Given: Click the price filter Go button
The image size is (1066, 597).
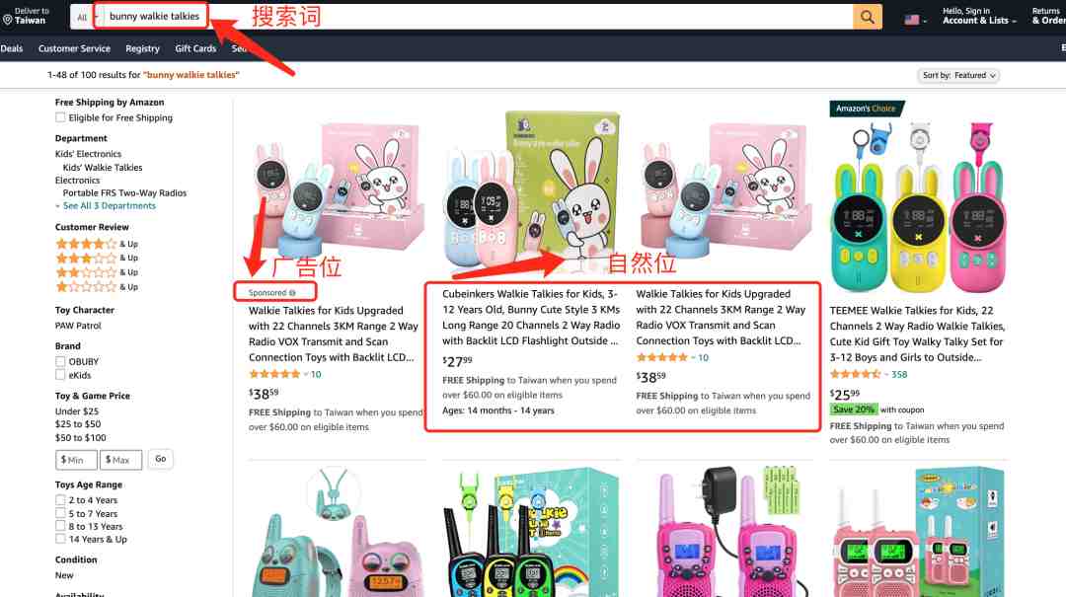Looking at the screenshot, I should 161,459.
